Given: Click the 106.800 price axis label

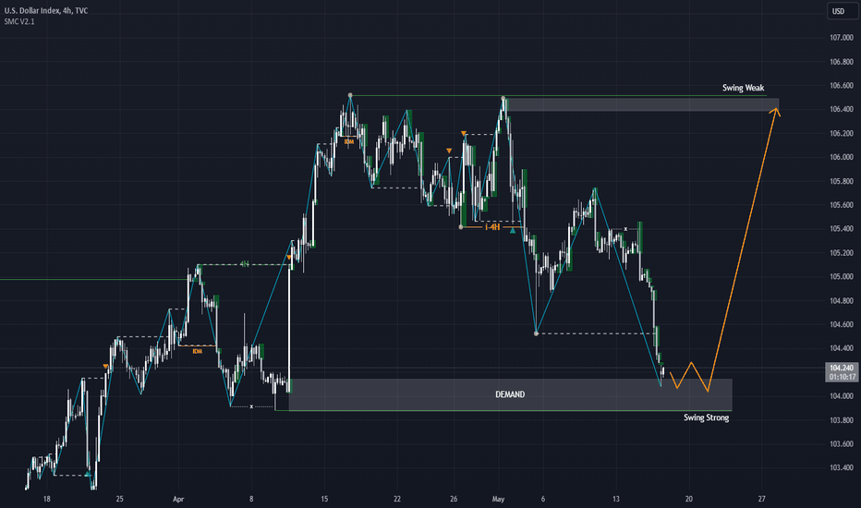Looking at the screenshot, I should (842, 62).
